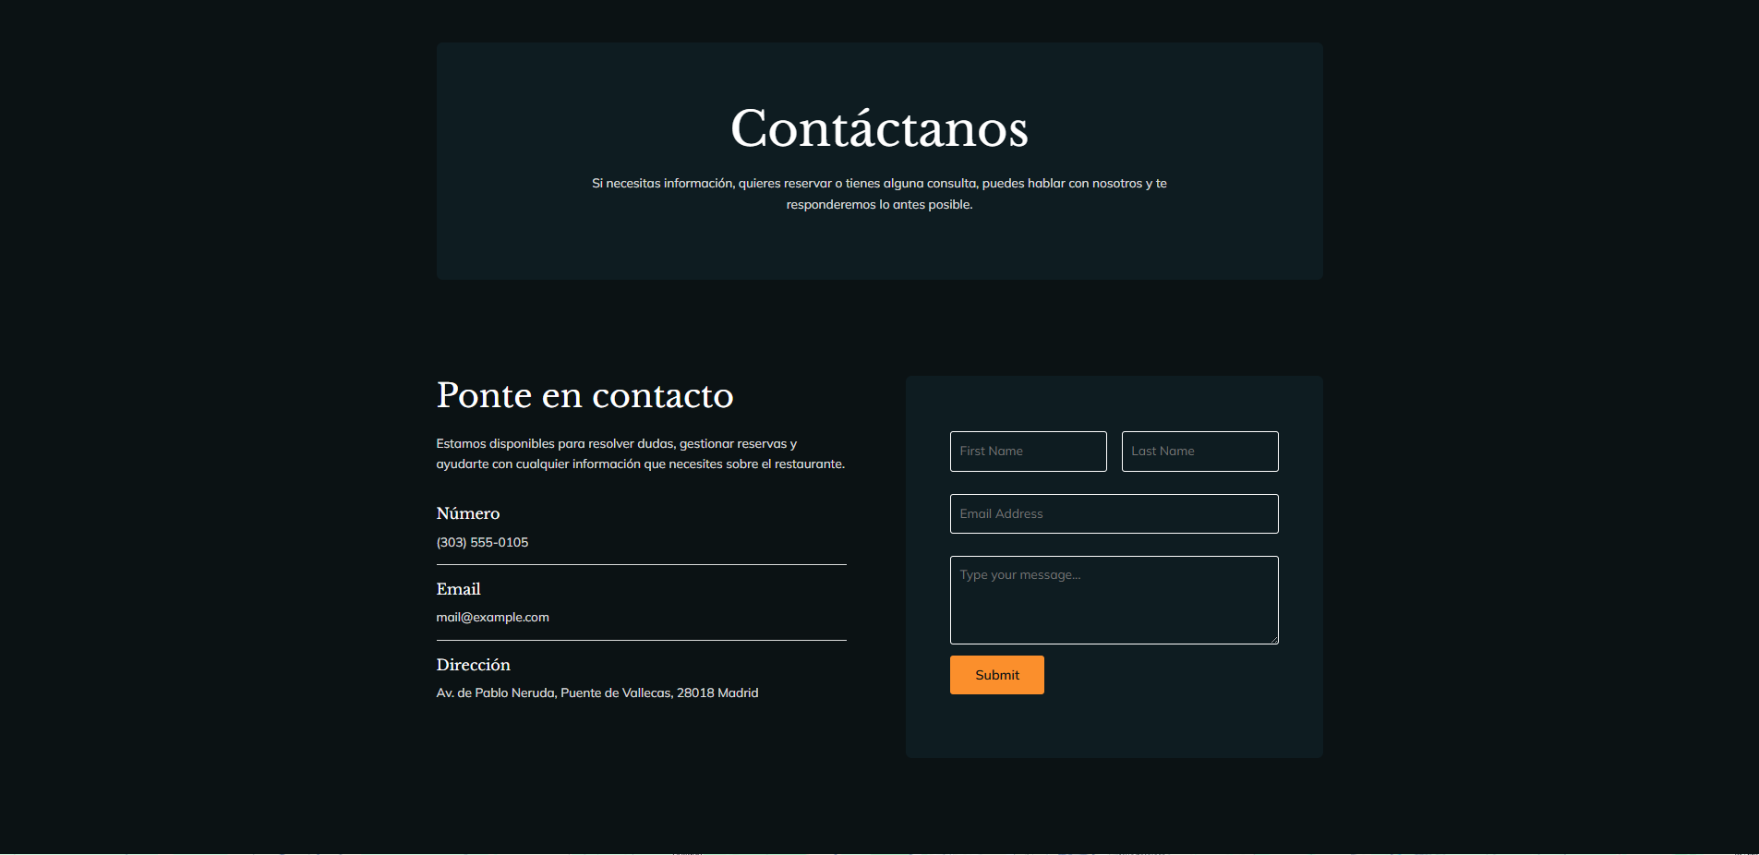
Task: Click the Contáctanos header banner area
Action: [x=879, y=249]
